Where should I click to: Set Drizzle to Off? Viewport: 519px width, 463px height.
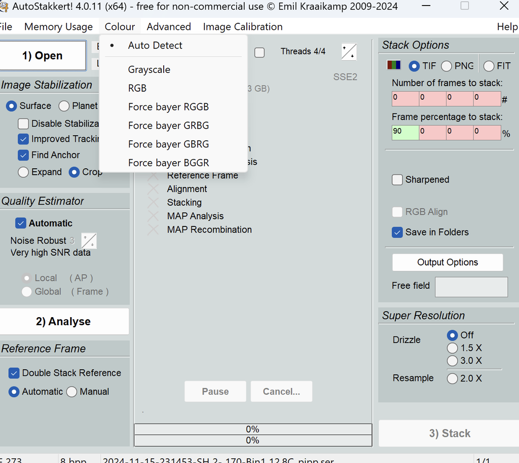point(452,335)
